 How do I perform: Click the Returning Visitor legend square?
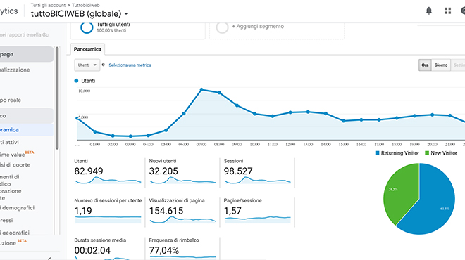coord(377,153)
